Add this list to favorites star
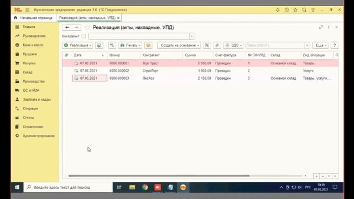This screenshot has height=199, width=354. click(x=87, y=28)
